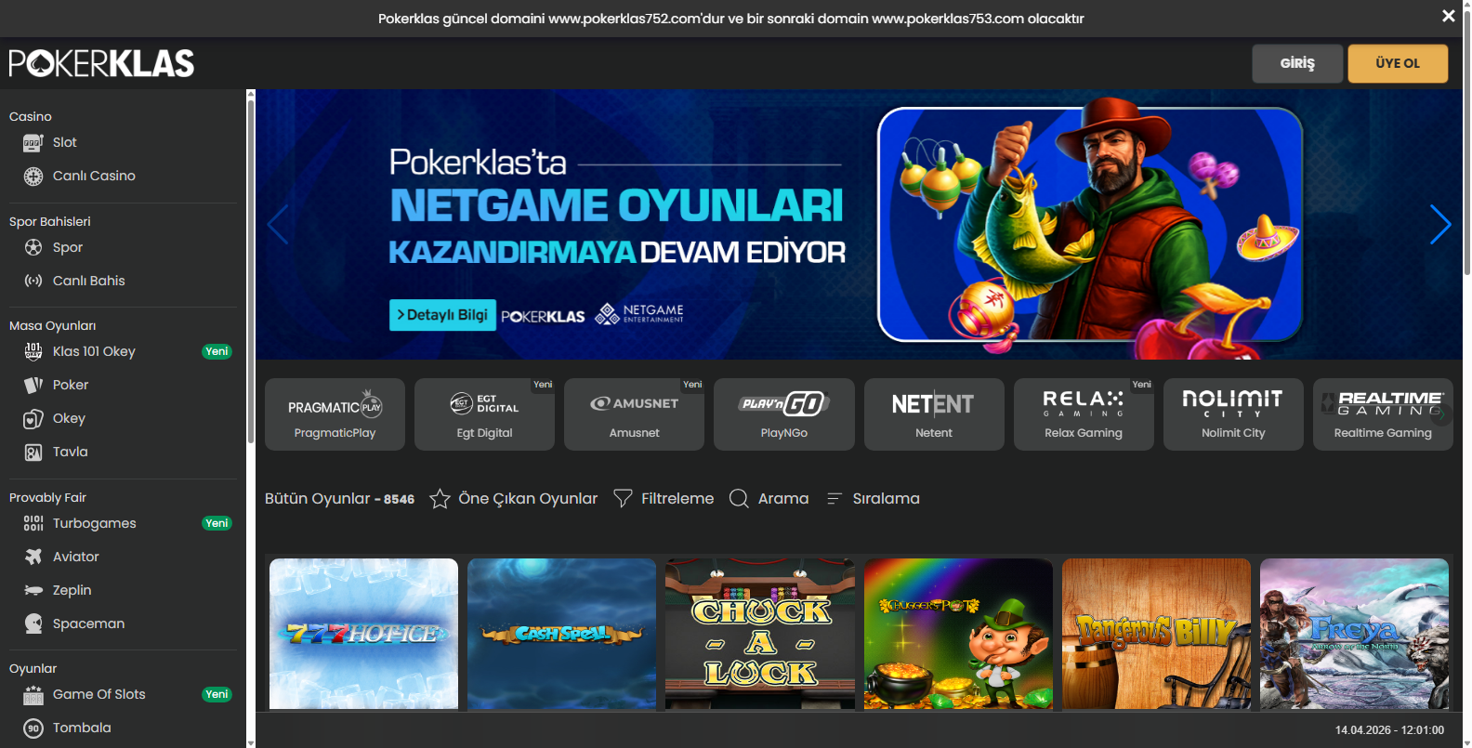The width and height of the screenshot is (1472, 748).
Task: Open the Canlı Bahis text link
Action: tap(88, 281)
